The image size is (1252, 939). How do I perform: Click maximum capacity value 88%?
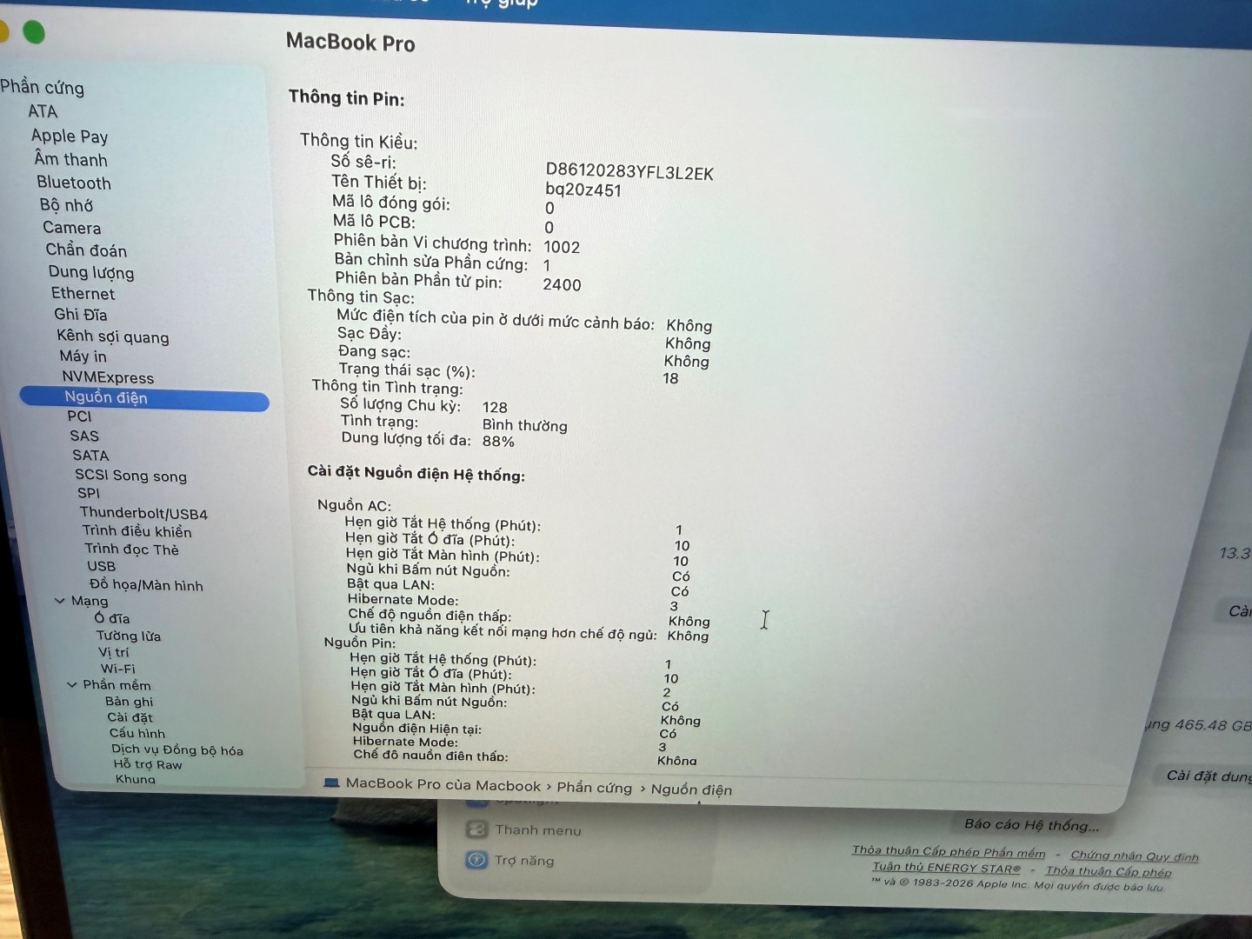(x=498, y=441)
